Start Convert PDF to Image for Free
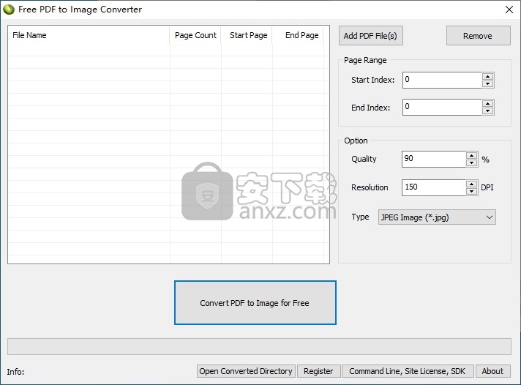Viewport: 521px width, 385px height. coord(255,302)
